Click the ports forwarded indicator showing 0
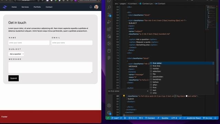Viewport: 220px width, 124px height. 141,118
